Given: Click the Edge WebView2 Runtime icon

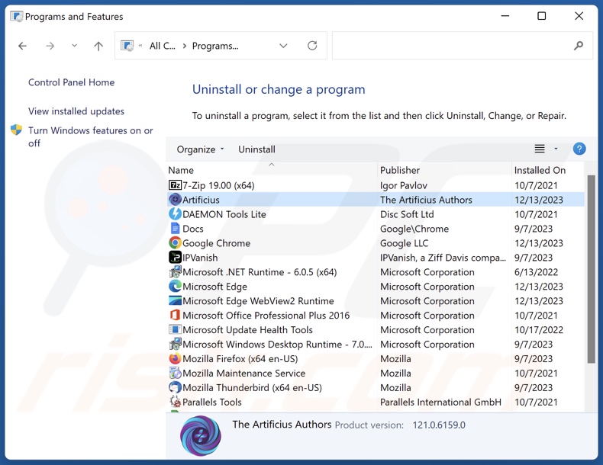Looking at the screenshot, I should coord(175,300).
